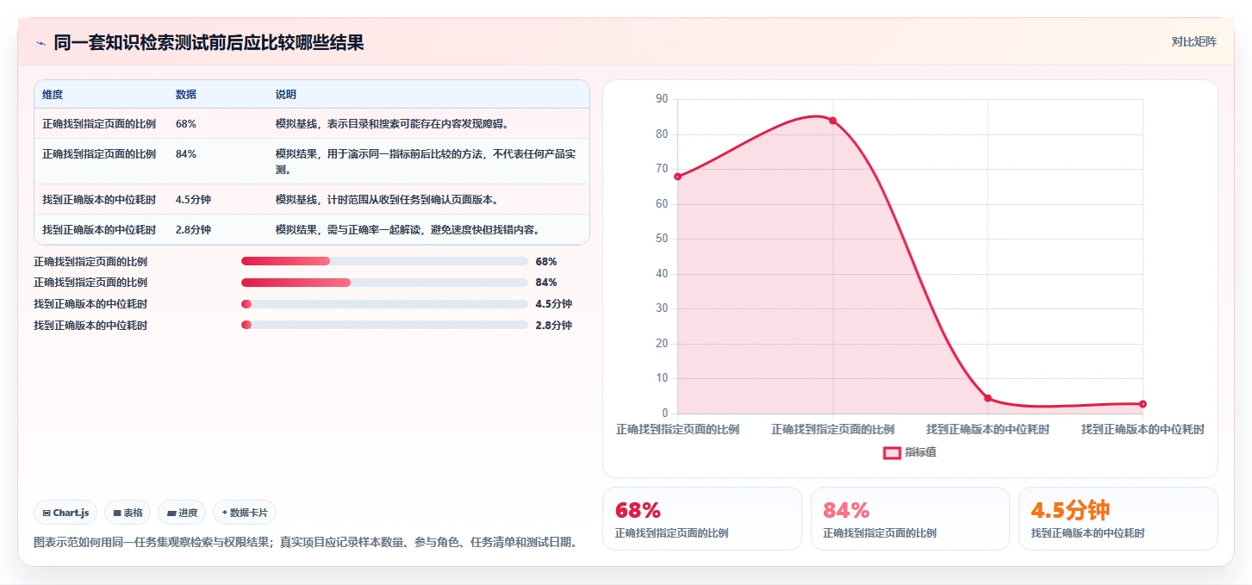
Task: Click the Chart.js chip
Action: point(66,513)
